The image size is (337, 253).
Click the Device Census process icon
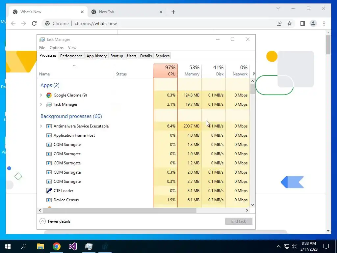49,200
